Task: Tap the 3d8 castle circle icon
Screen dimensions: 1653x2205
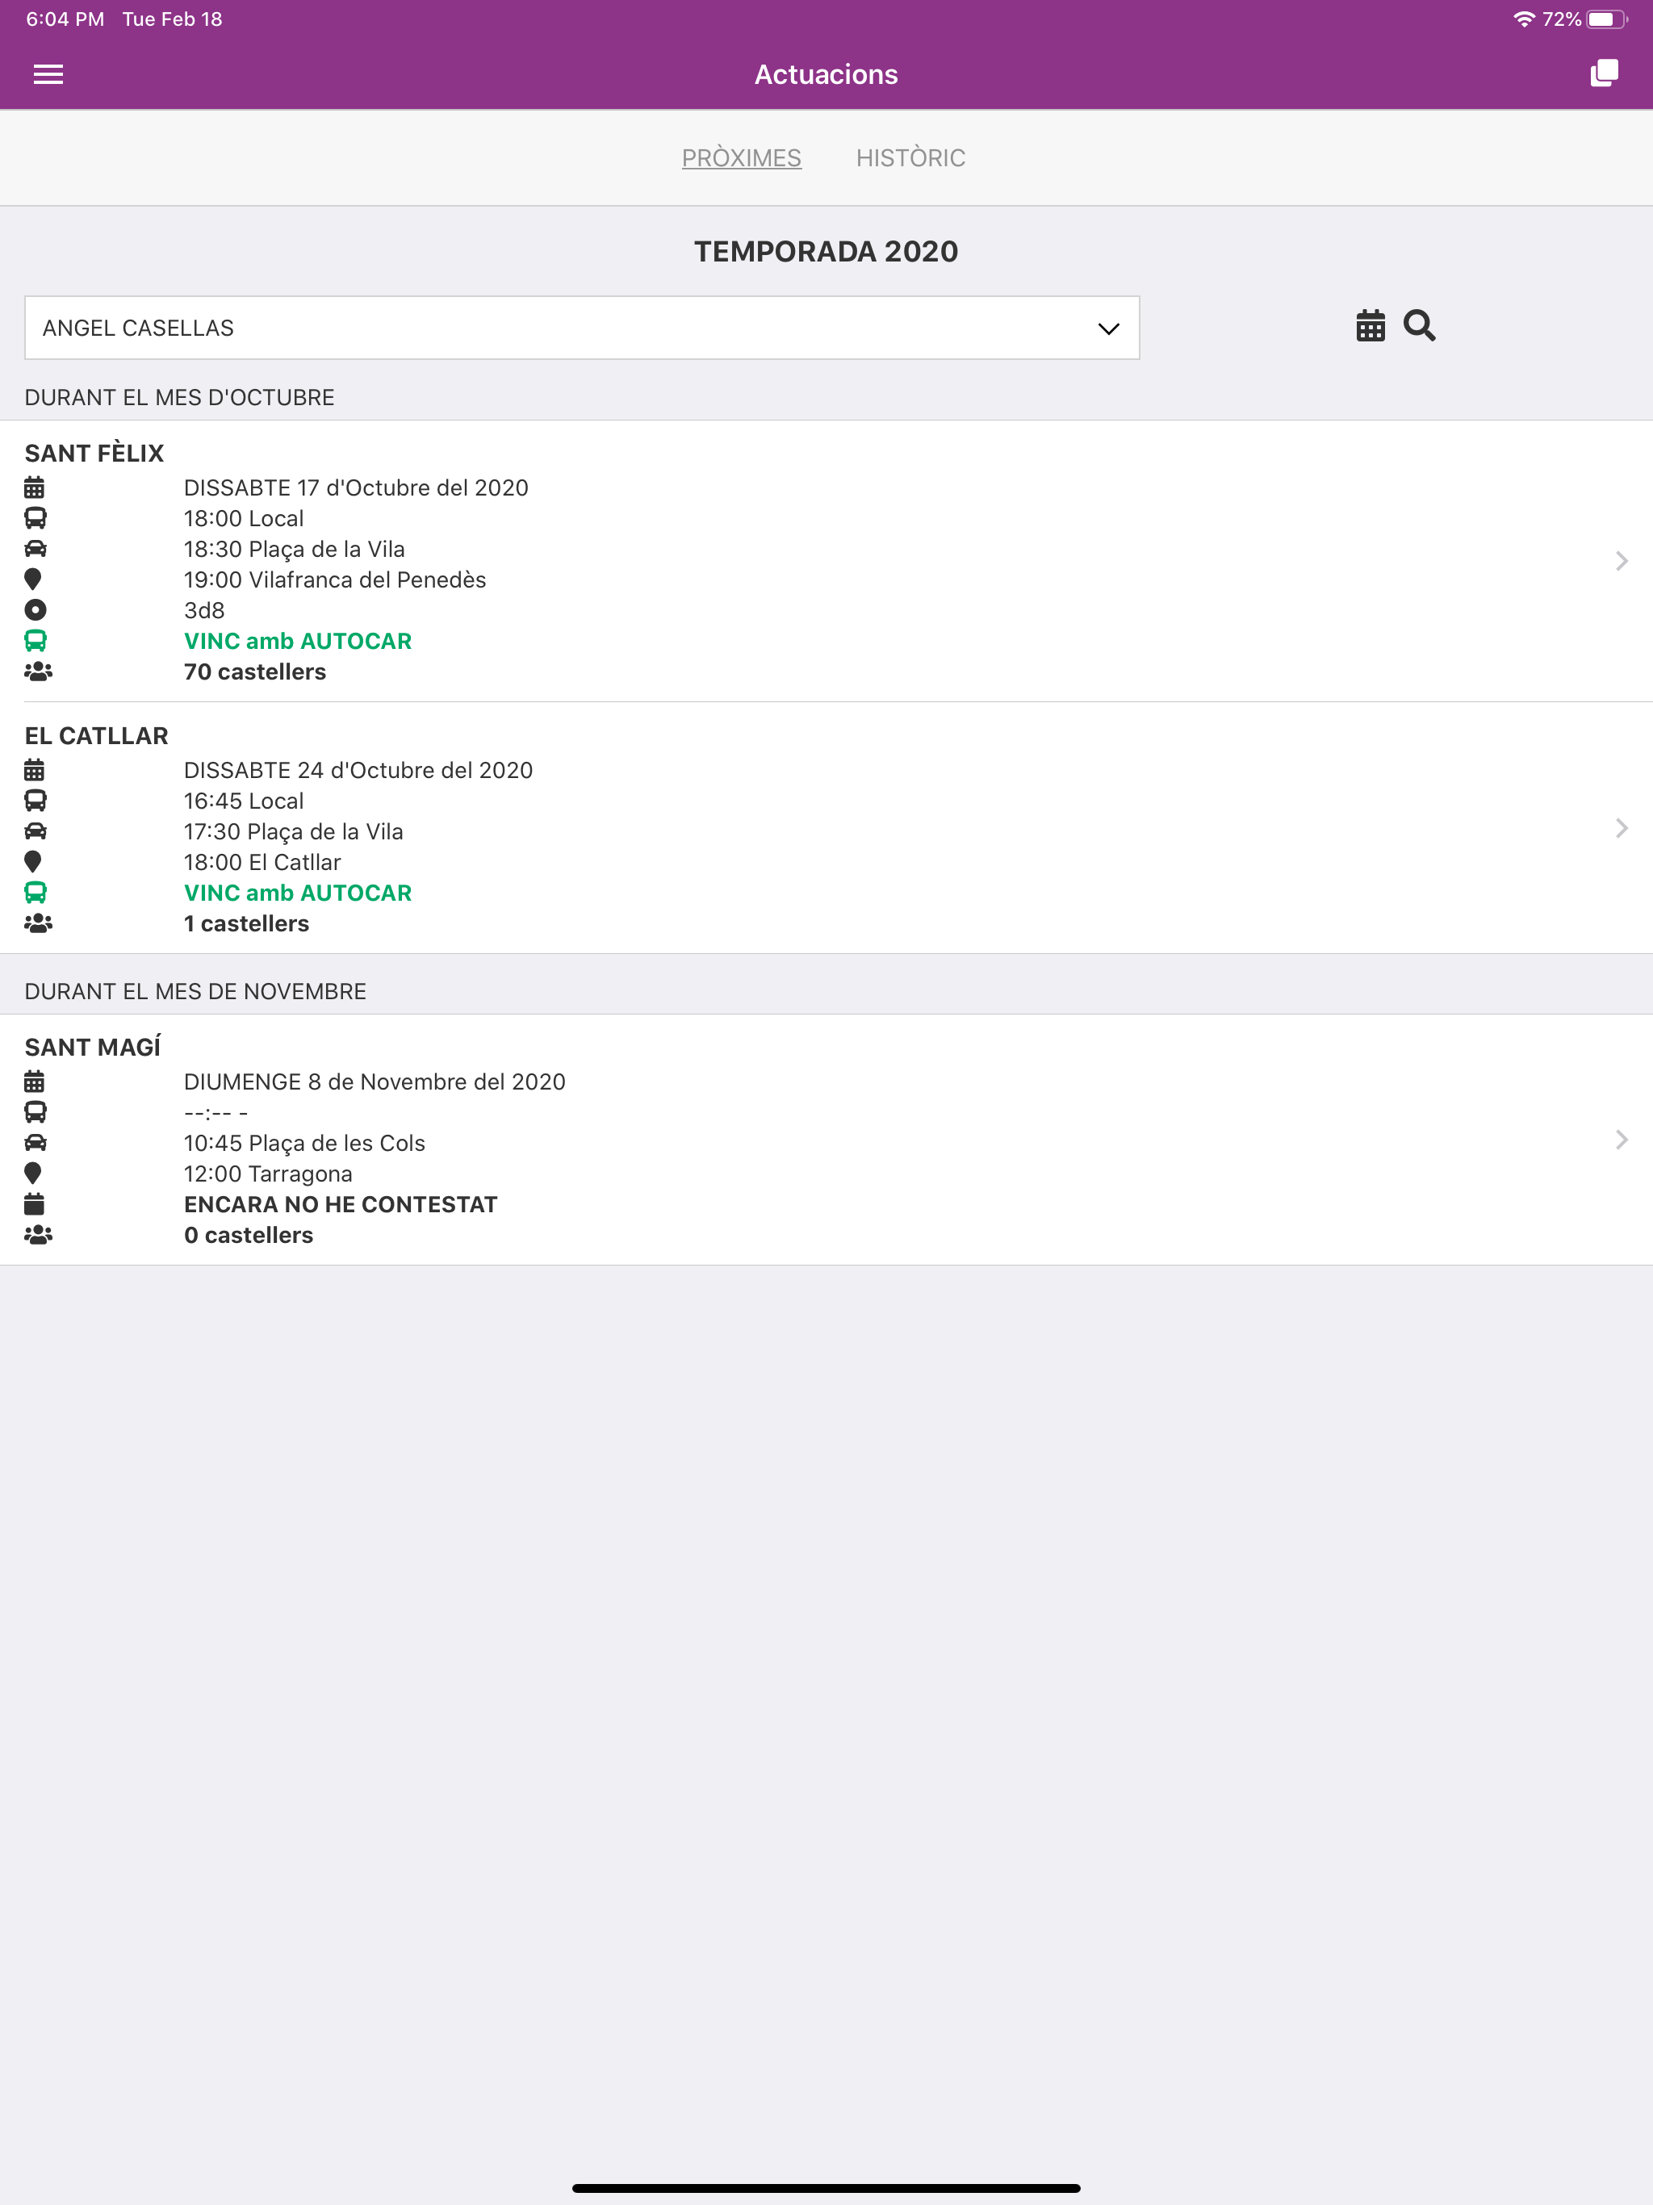Action: 35,610
